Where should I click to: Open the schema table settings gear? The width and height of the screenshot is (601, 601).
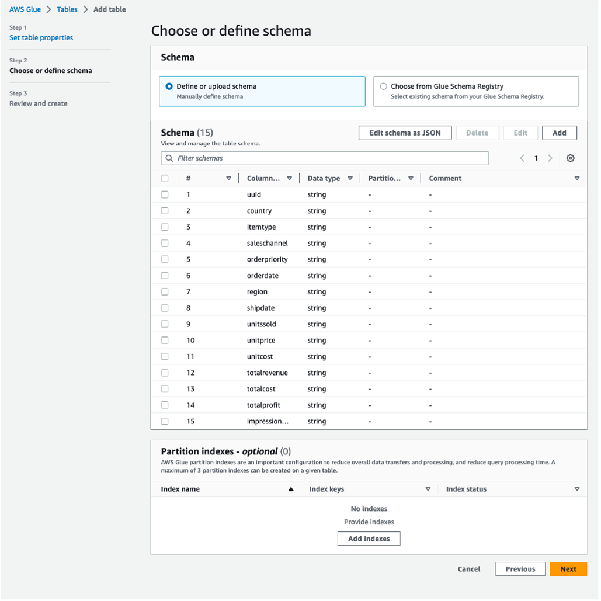click(570, 158)
